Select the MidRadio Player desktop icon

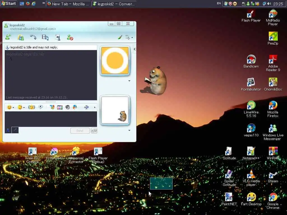pos(273,17)
